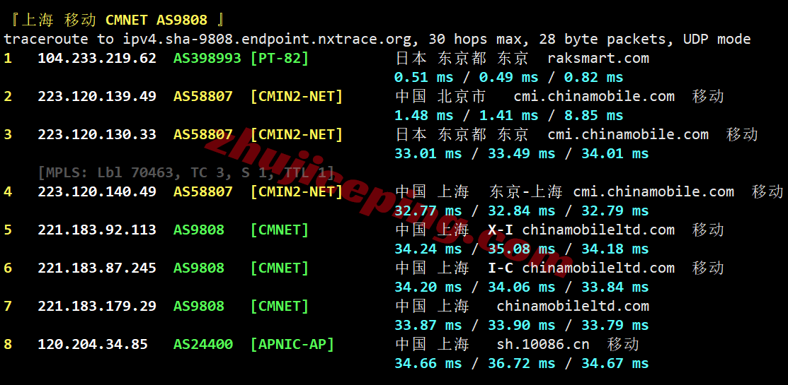Select latency 33.79 ms in hop 7
Screen dimensions: 788x385
pos(615,325)
